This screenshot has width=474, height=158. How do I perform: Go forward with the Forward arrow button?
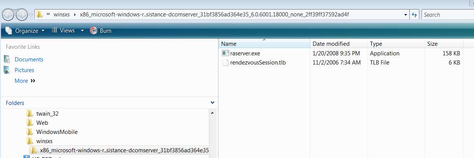[21, 15]
